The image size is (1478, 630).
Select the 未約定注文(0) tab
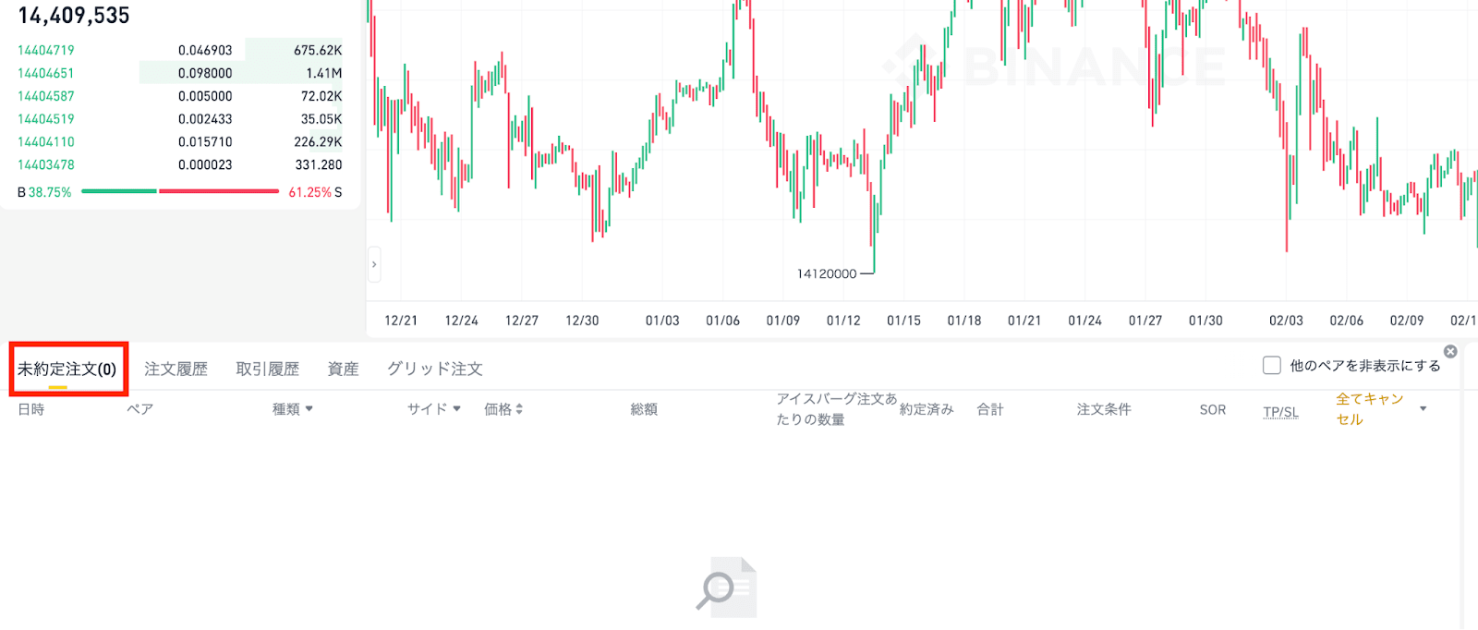pos(67,369)
